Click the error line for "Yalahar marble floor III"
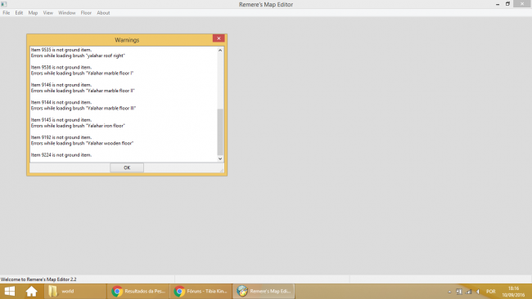532x299 pixels. (83, 109)
